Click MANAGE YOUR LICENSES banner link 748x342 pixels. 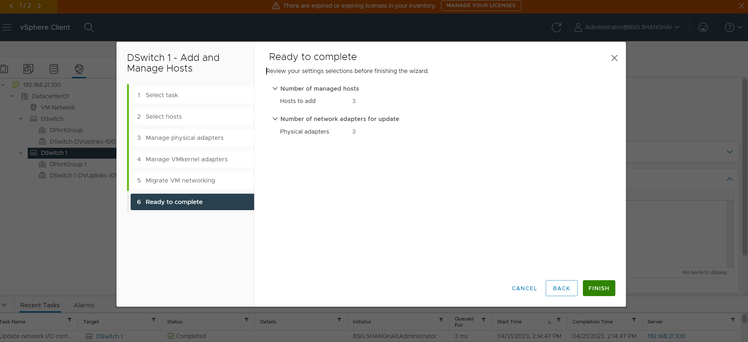481,5
